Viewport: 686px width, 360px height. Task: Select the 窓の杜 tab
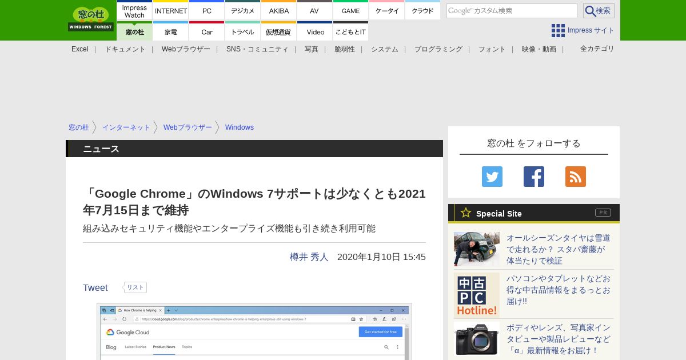point(134,31)
